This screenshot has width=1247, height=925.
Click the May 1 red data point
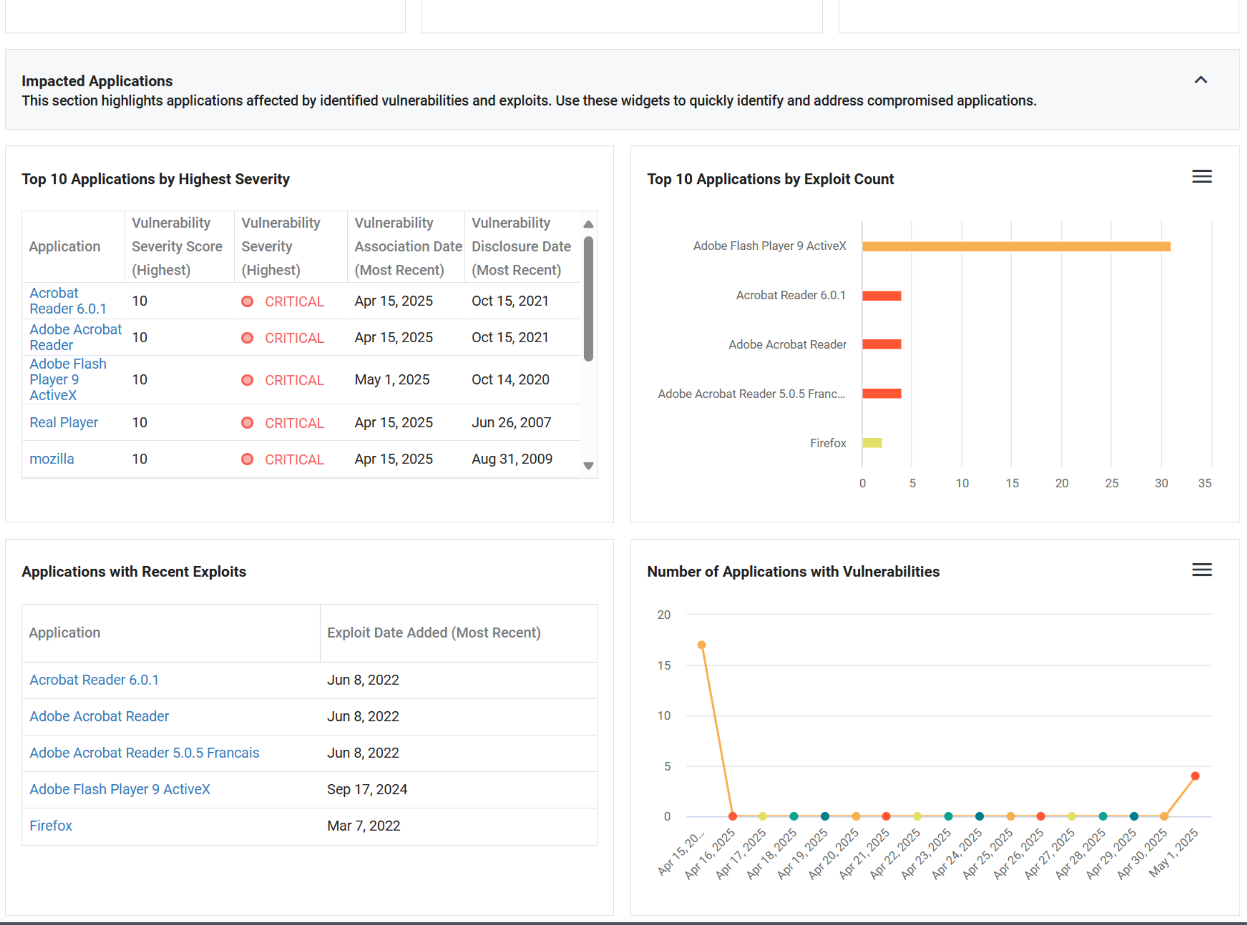1195,776
